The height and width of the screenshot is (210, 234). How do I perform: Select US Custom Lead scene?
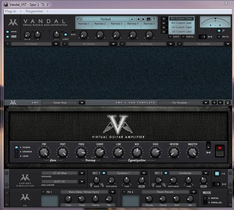pyautogui.click(x=181, y=32)
